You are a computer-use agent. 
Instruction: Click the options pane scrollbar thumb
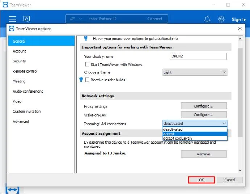click(x=240, y=92)
